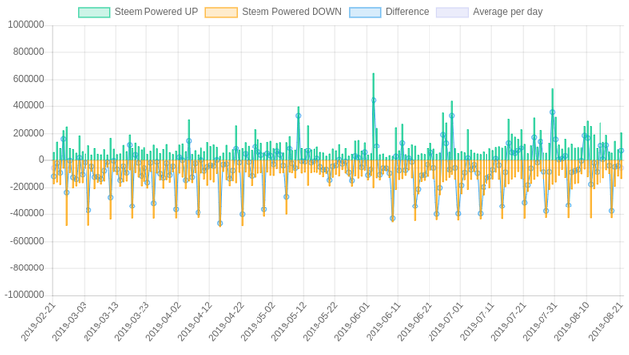Screen dimensions: 629x355
Task: Click the 2019-03-03 x-axis date label
Action: click(x=69, y=323)
